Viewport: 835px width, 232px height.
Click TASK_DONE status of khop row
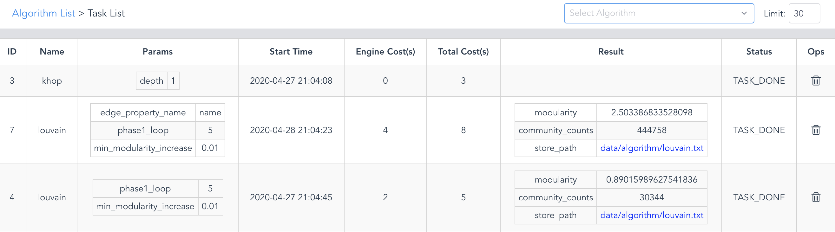pos(759,81)
